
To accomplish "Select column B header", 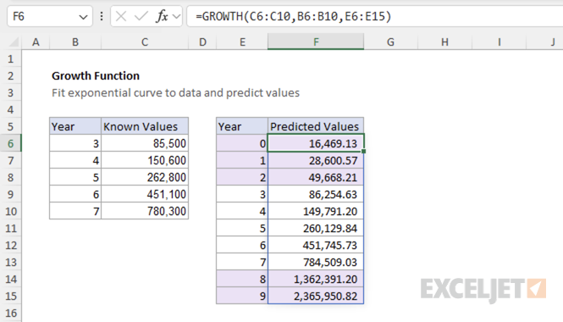I will tap(75, 42).
